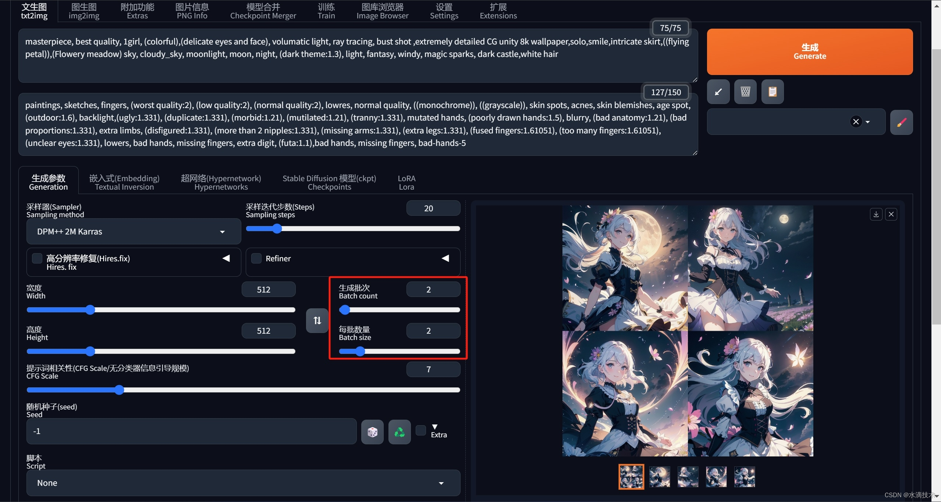This screenshot has width=941, height=502.
Task: Open the PNG Info tab
Action: tap(192, 11)
